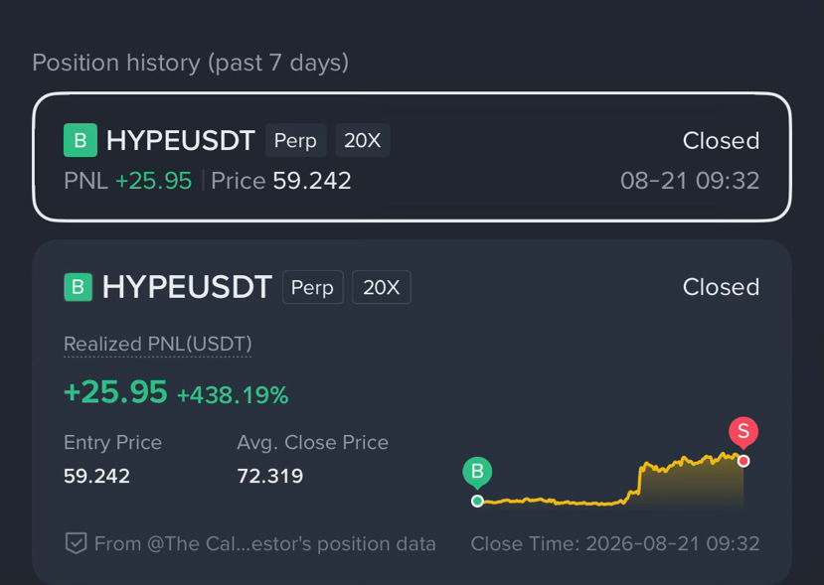
Task: Click the red S sell marker on chart
Action: point(743,432)
